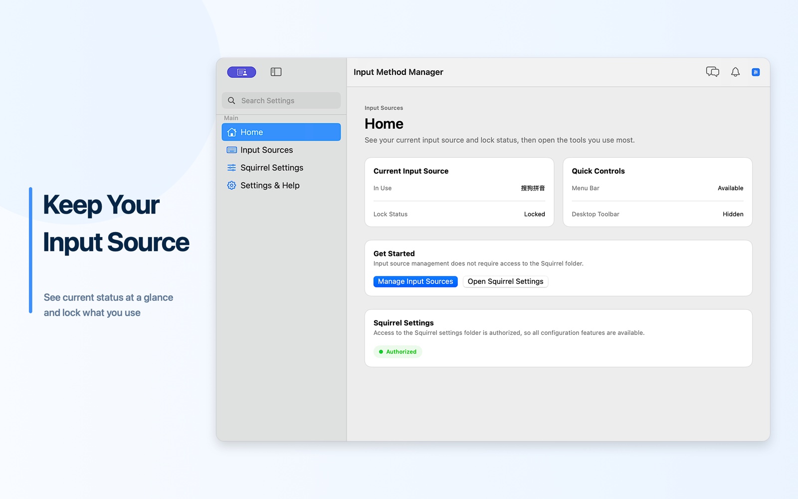
Task: Click the Manage Input Sources button
Action: tap(415, 281)
